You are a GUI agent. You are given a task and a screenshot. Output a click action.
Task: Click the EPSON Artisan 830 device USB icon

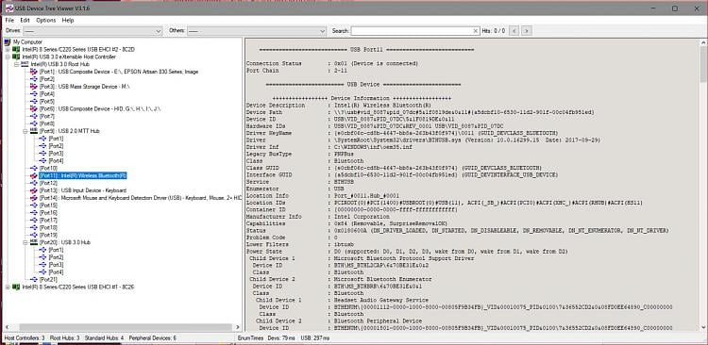click(x=34, y=72)
